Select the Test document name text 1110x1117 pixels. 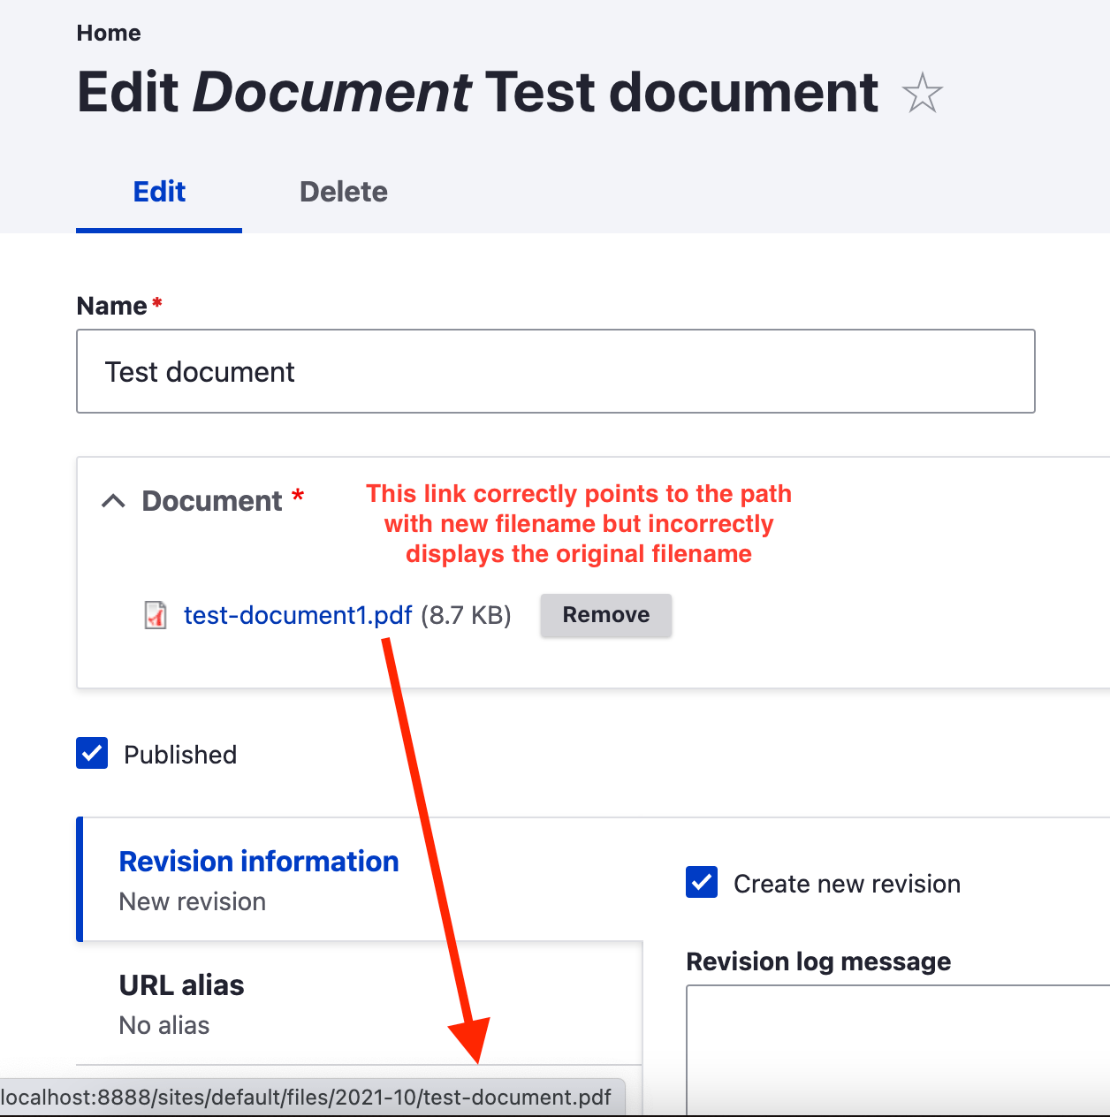tap(200, 371)
